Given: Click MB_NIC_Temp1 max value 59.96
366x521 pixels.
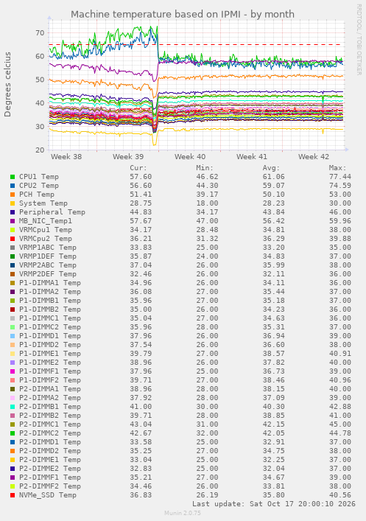Looking at the screenshot, I should (339, 221).
